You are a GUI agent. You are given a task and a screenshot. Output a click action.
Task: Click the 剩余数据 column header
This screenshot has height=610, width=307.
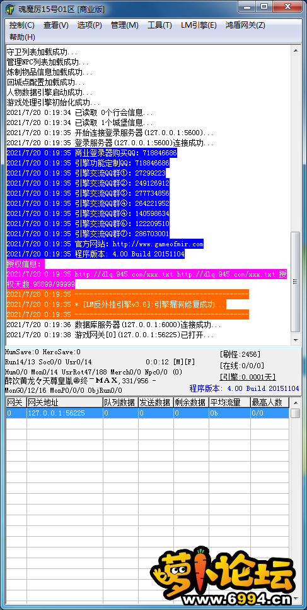click(191, 402)
